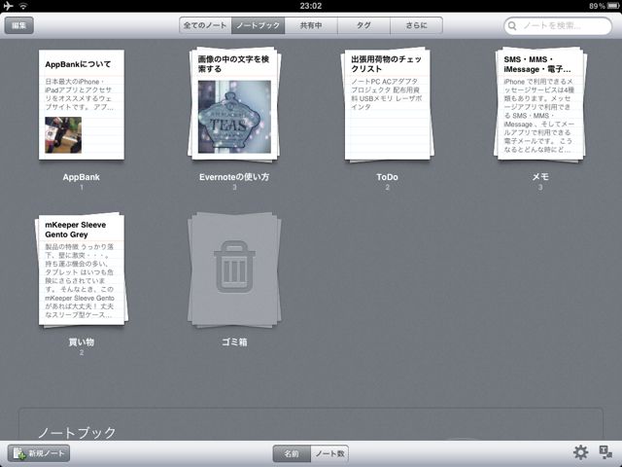Click the AppBank notebook label
Image resolution: width=622 pixels, height=467 pixels.
82,177
